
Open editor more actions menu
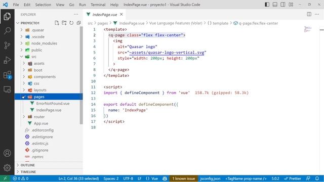[x=317, y=14]
